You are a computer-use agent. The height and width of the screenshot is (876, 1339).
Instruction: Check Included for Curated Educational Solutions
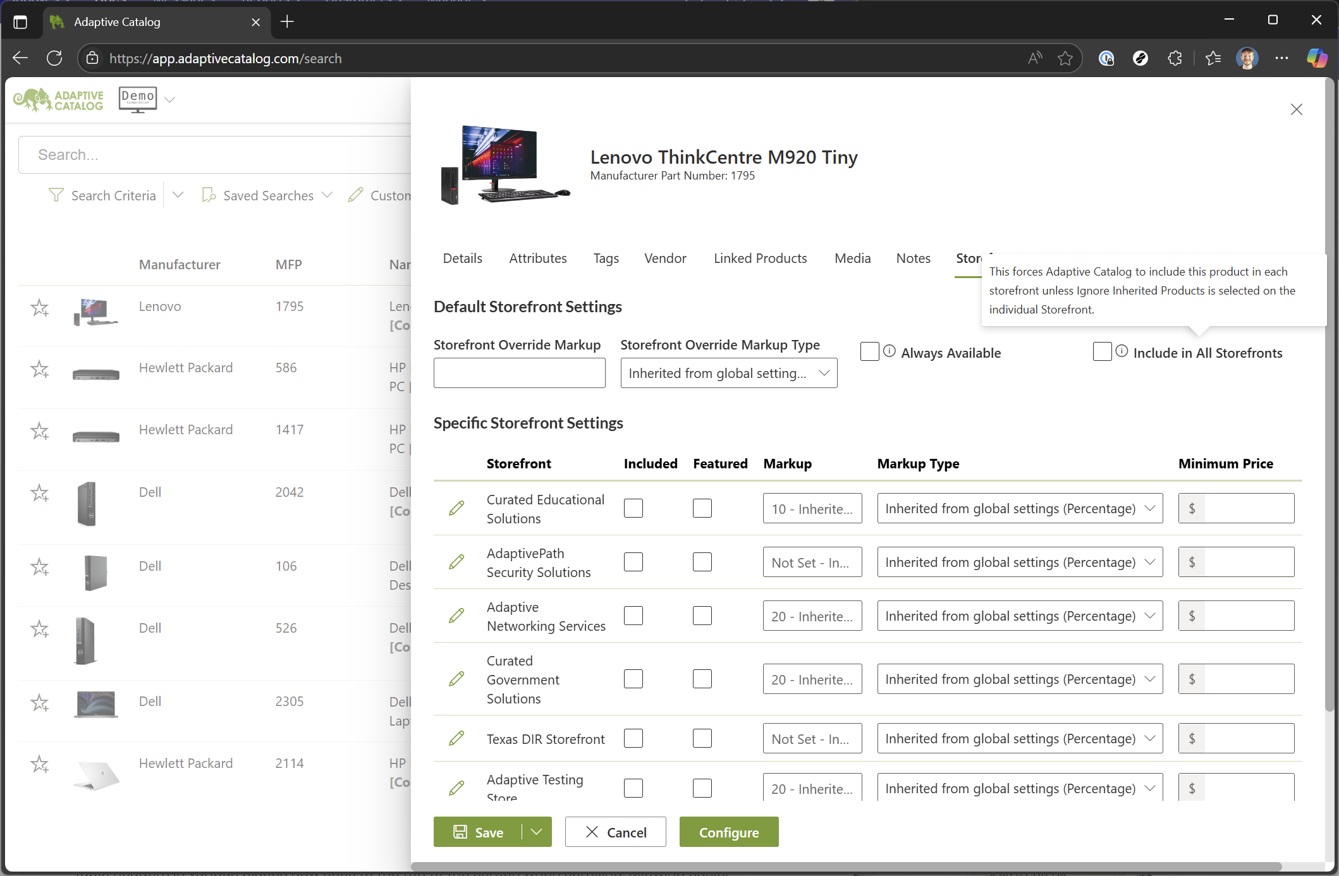pyautogui.click(x=633, y=508)
